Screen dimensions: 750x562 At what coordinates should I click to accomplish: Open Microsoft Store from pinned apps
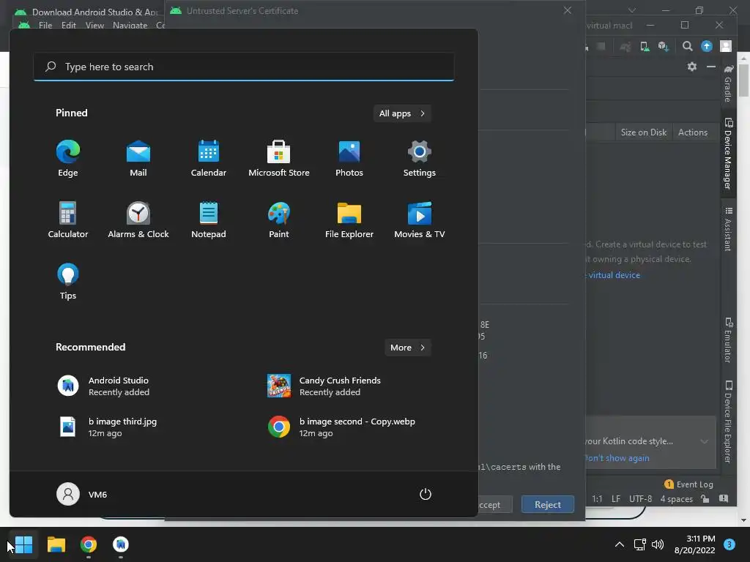279,159
